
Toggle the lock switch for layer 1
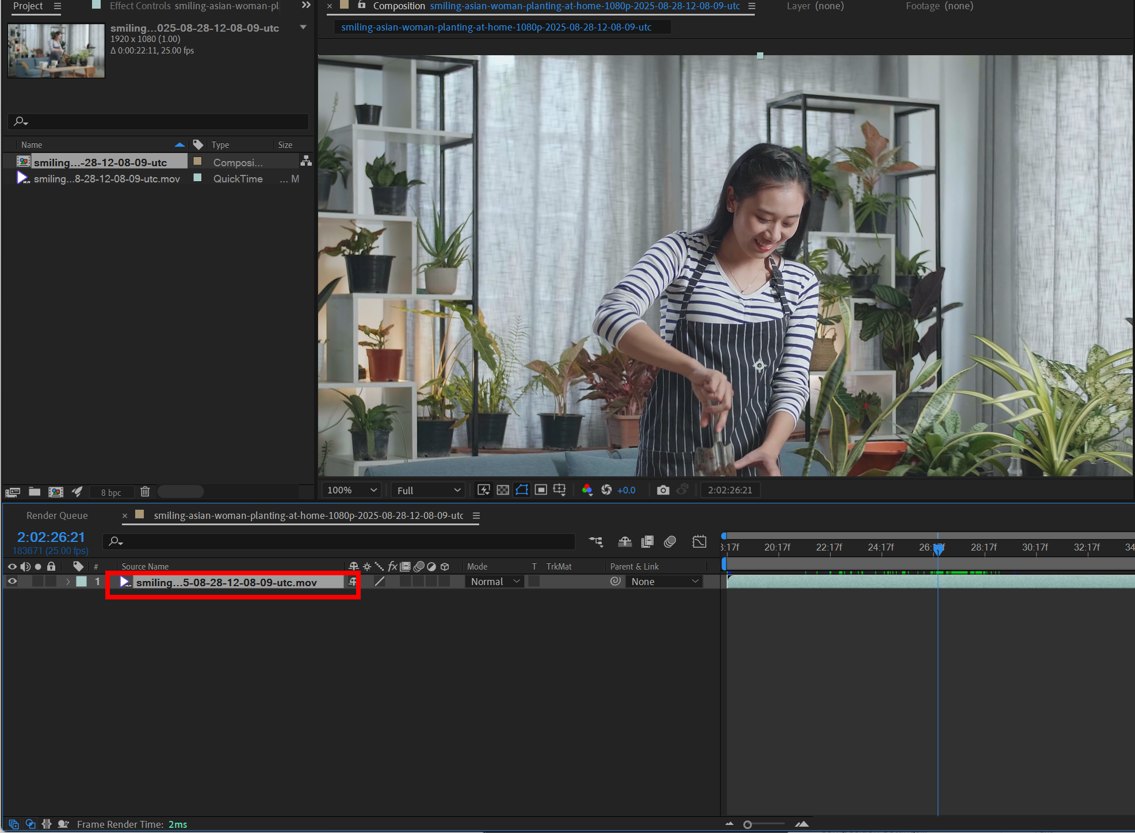click(x=51, y=582)
